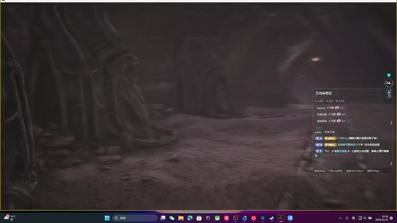Switch the 英 input method indicator
Image resolution: width=397 pixels, height=223 pixels.
pos(353,218)
